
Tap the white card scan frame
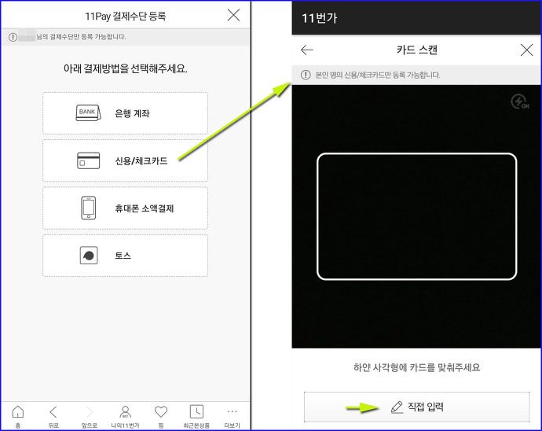point(416,216)
